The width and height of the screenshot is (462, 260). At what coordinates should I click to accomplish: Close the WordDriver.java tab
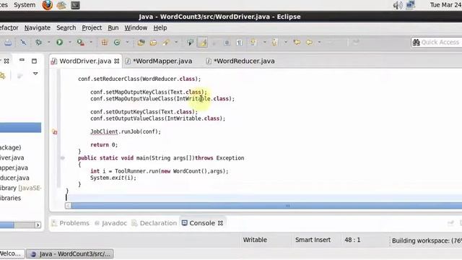117,61
